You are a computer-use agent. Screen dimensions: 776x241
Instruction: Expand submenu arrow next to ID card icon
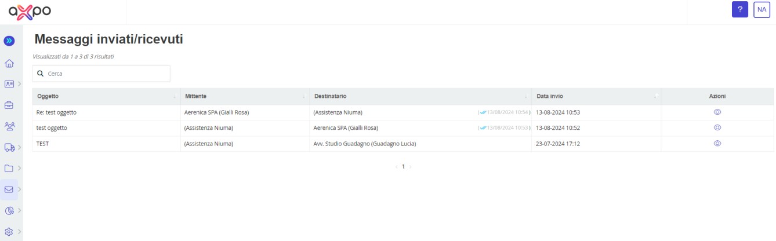click(x=20, y=84)
